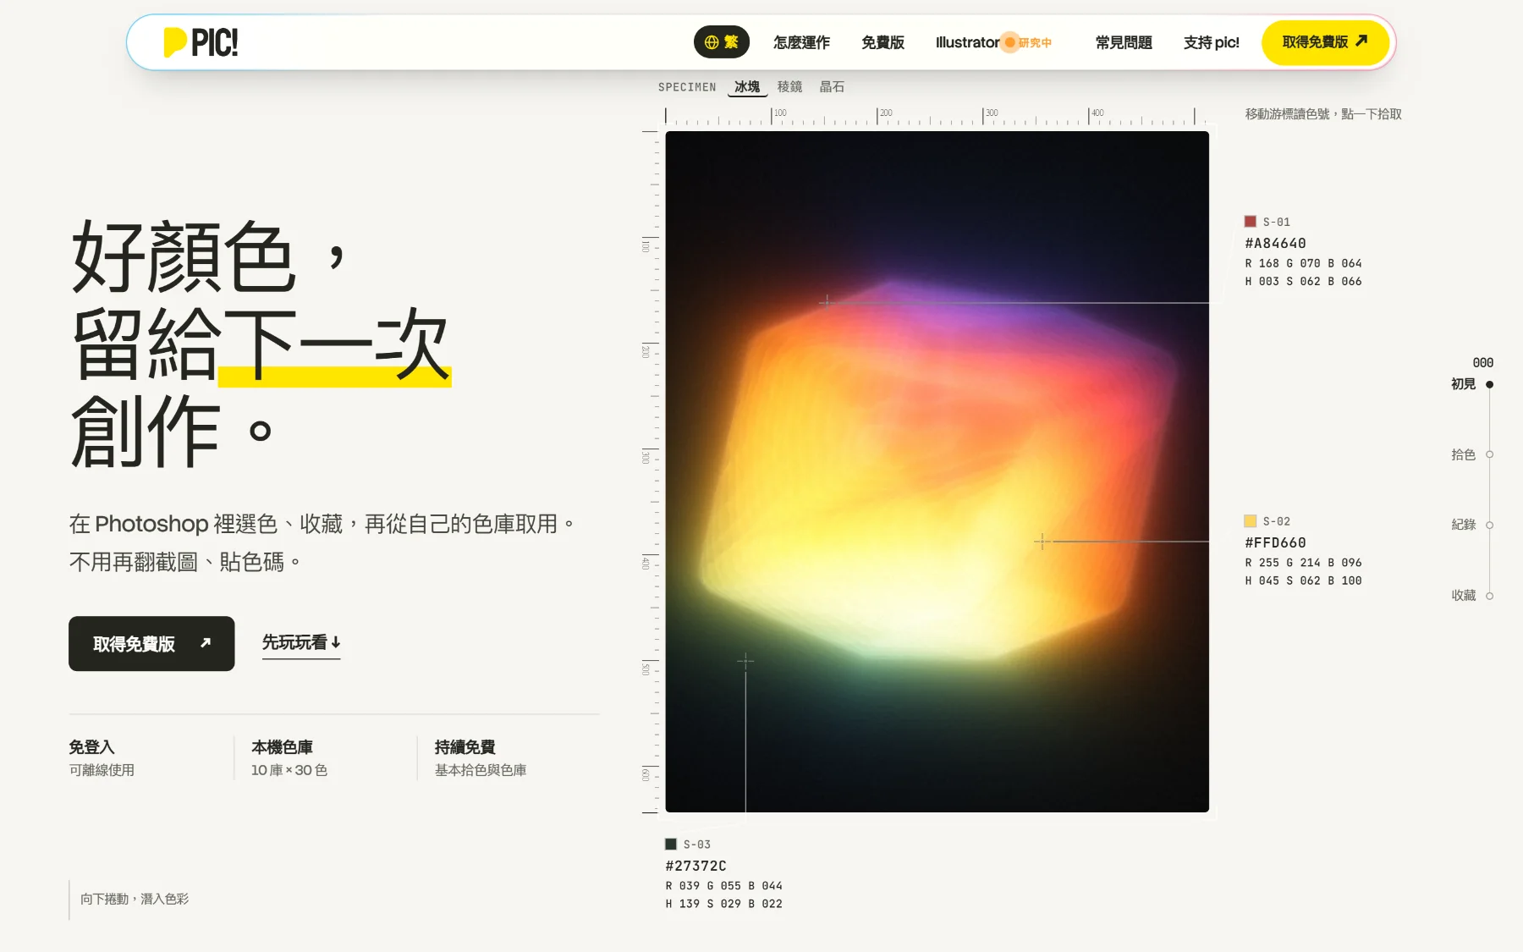Open the 怎麼運作 nav link
1523x952 pixels.
801,42
